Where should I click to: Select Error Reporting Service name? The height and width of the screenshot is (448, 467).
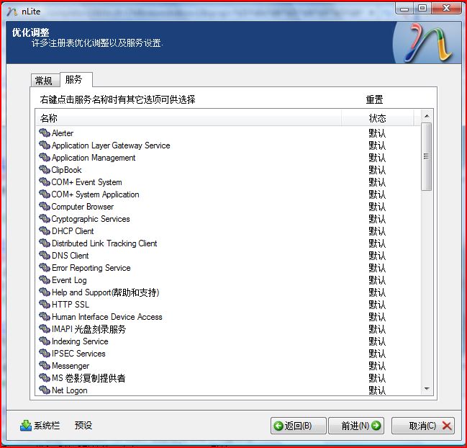[91, 267]
